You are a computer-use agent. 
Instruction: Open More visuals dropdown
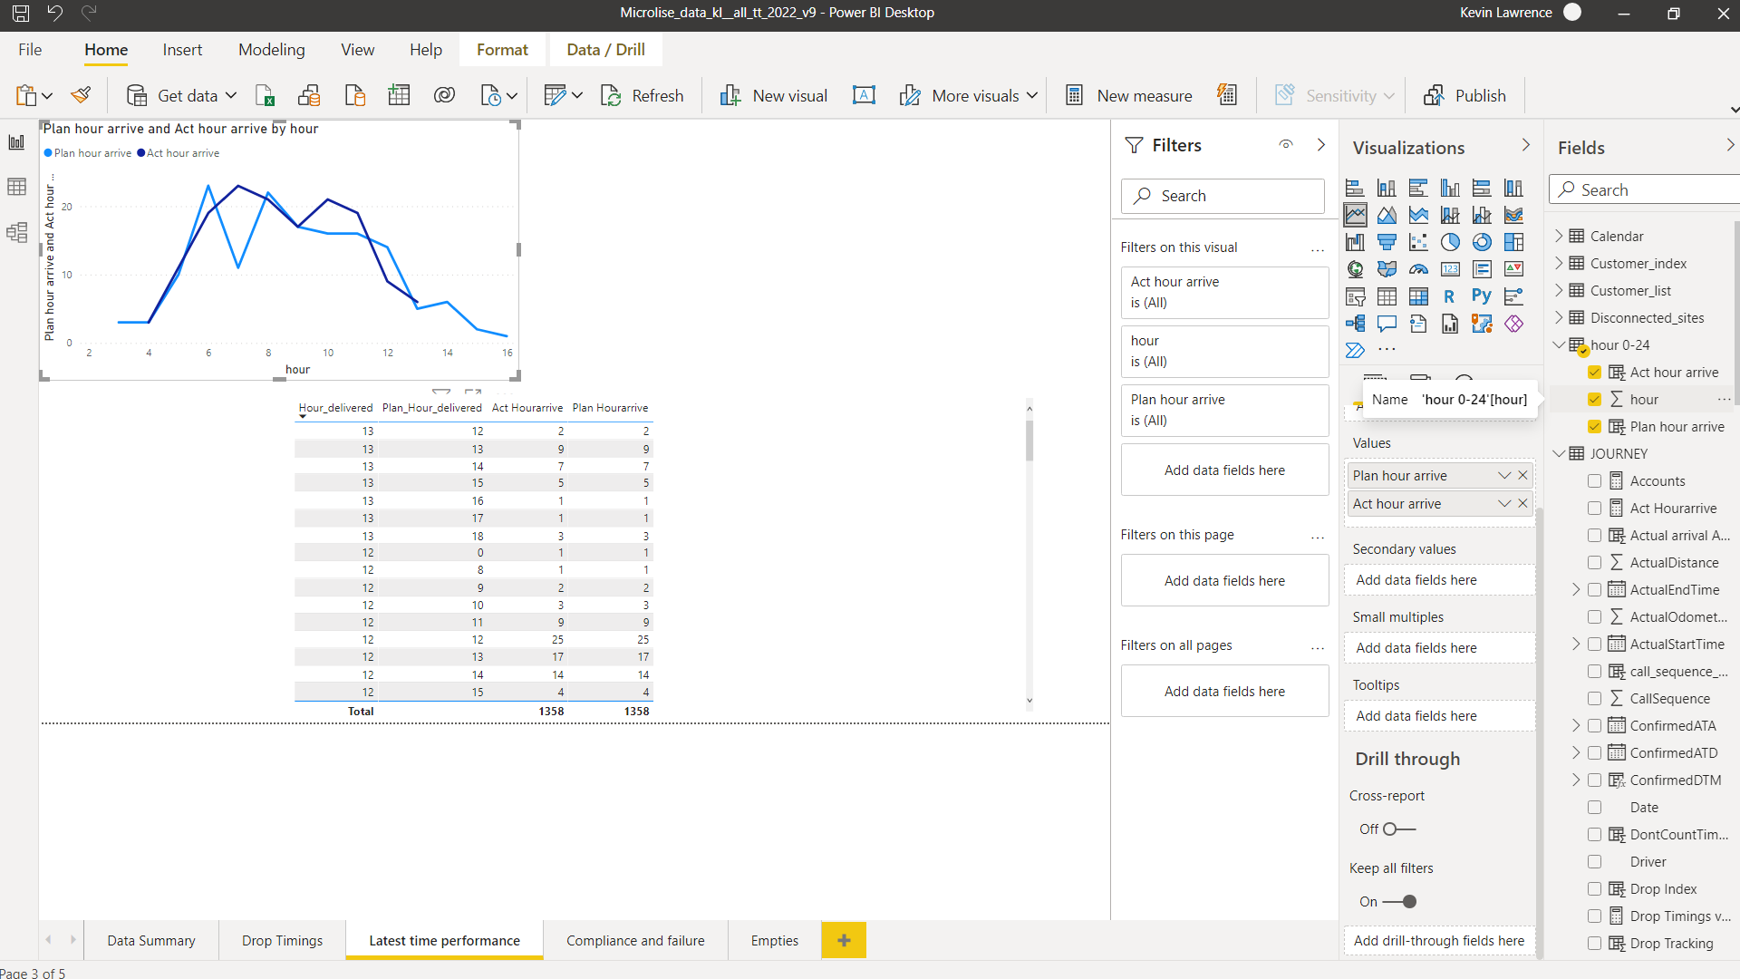coord(1032,95)
